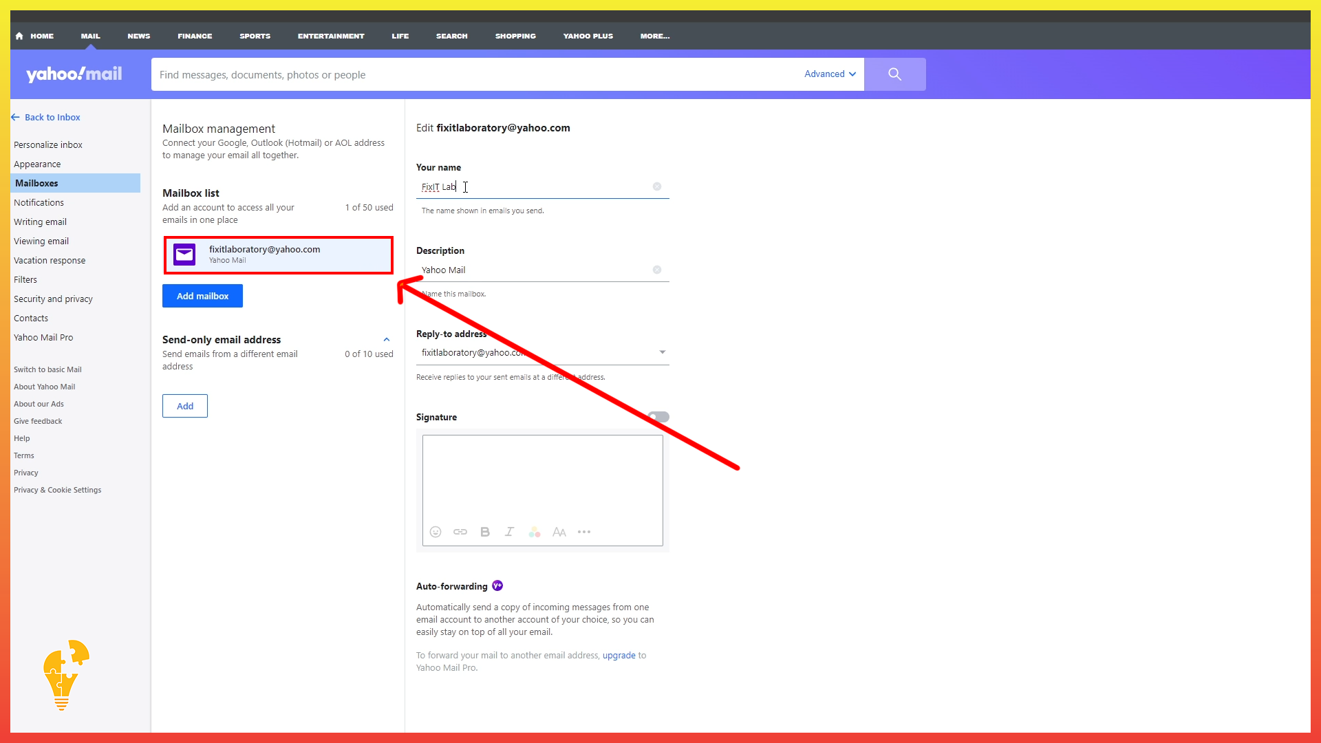Open the Mail tab in top navigation
Screen dimensions: 1321x743
(x=90, y=36)
